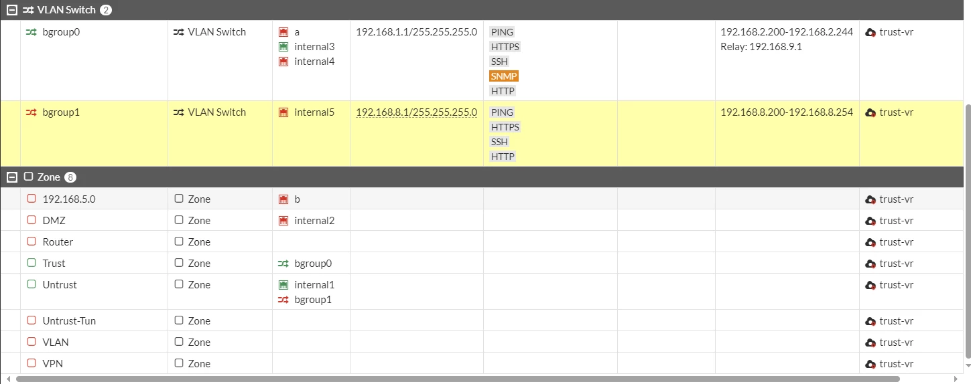
Task: Click IP address 192.168.1.1/255.255.255.0
Action: pos(416,32)
